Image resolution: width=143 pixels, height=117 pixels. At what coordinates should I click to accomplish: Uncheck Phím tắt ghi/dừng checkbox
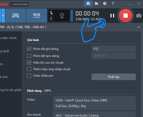[x=29, y=49]
